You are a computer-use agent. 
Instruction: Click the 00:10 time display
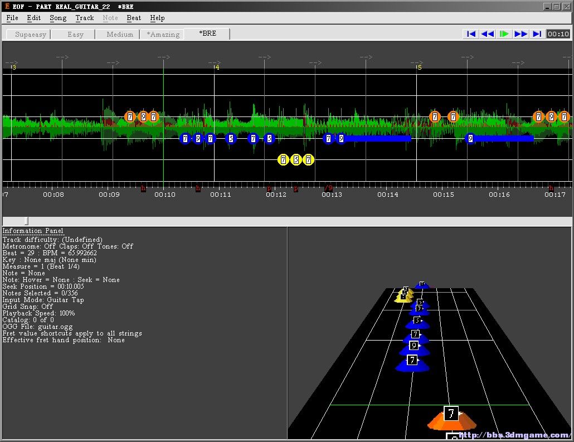[558, 34]
